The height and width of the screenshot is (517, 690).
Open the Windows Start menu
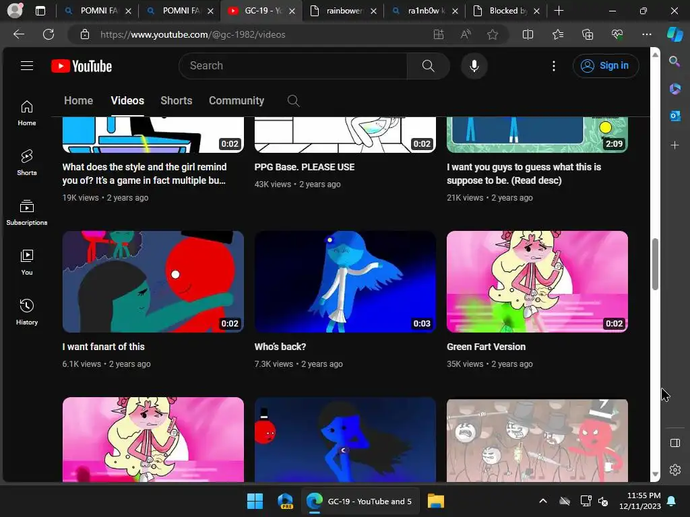(x=255, y=501)
